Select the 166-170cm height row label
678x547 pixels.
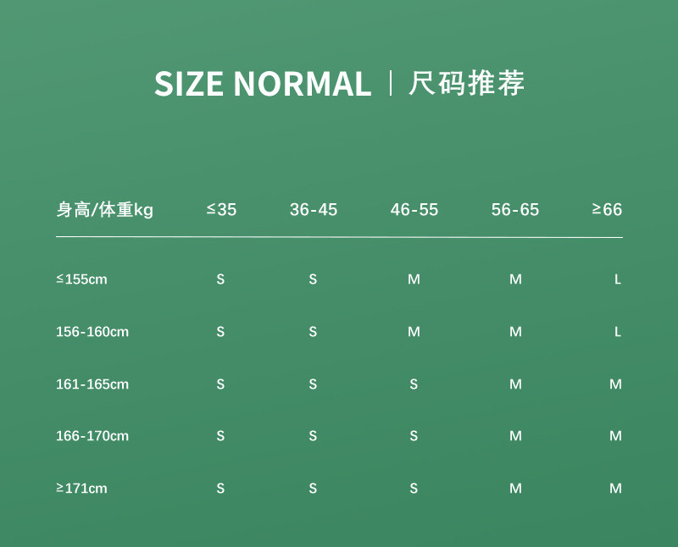click(92, 436)
